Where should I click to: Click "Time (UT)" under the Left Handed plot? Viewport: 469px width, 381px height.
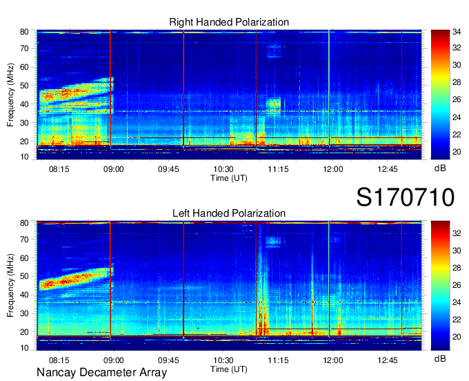[x=229, y=369]
